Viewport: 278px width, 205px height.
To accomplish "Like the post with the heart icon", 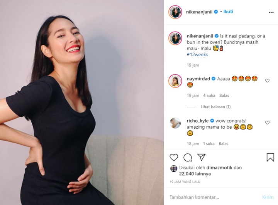I will [x=174, y=157].
